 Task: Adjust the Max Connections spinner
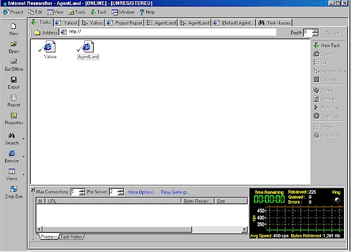pyautogui.click(x=82, y=192)
